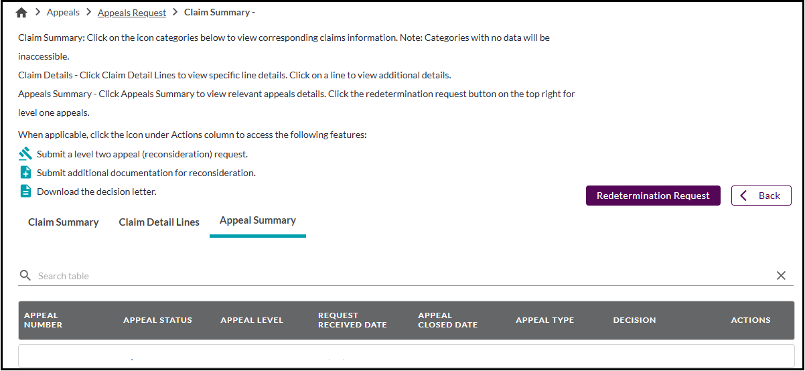Click the Home icon in breadcrumb
This screenshot has height=371, width=805.
pyautogui.click(x=21, y=13)
